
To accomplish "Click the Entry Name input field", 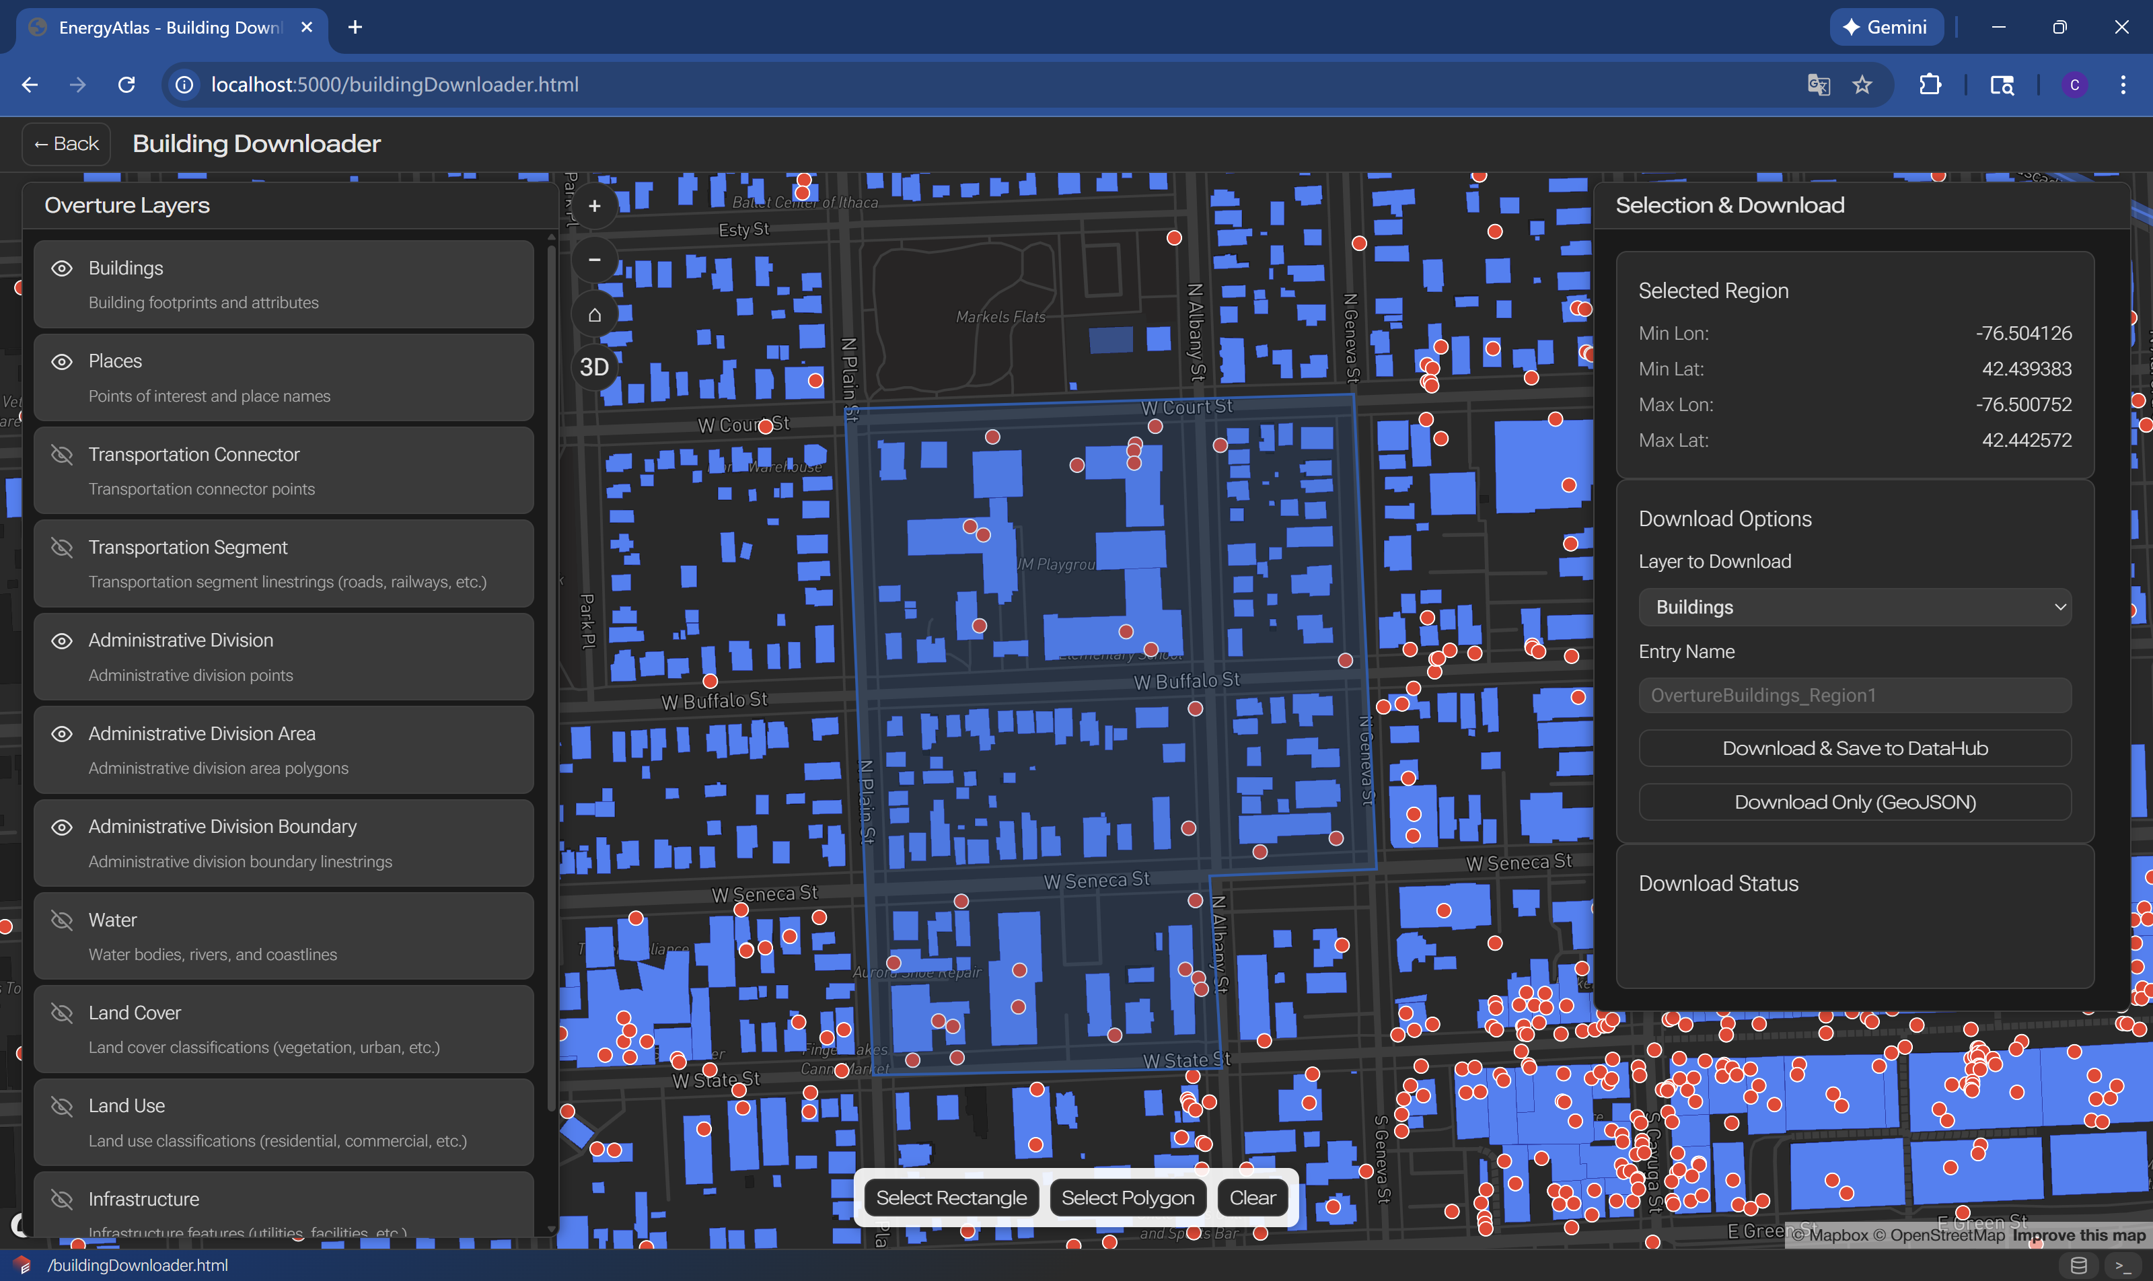I will click(x=1854, y=696).
